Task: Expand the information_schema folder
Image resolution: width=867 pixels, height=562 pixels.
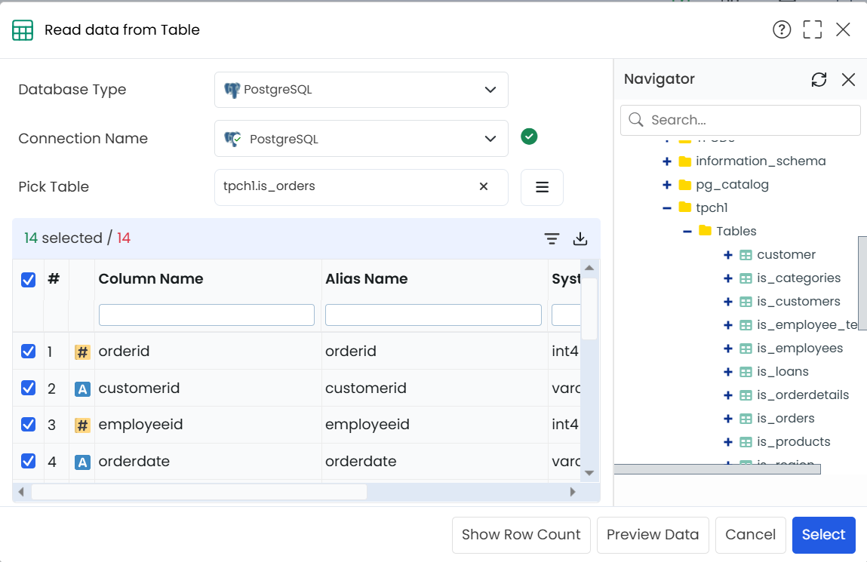Action: click(667, 161)
